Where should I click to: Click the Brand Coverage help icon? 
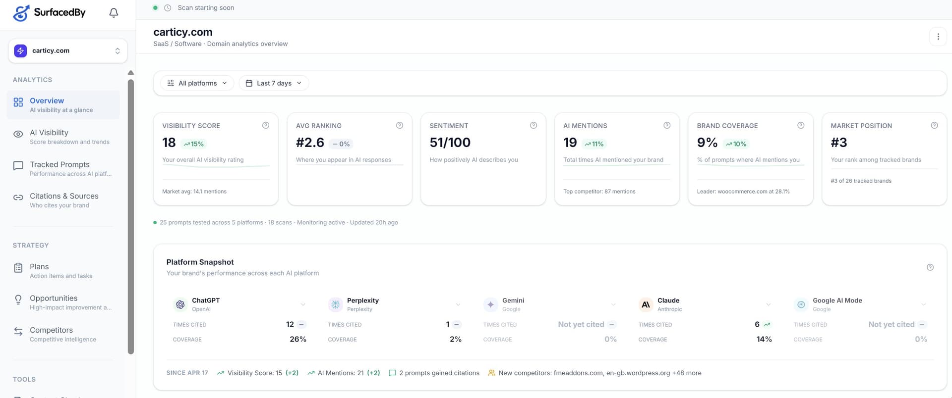click(x=801, y=126)
